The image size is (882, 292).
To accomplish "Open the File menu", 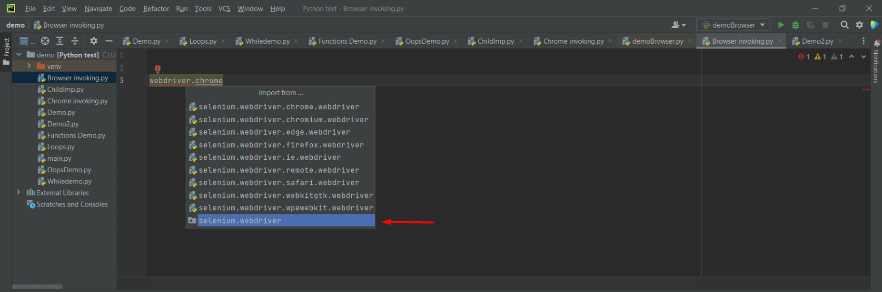I will [x=30, y=9].
